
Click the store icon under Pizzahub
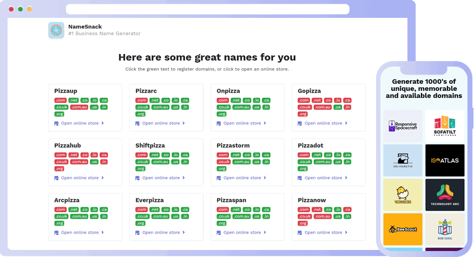pos(56,178)
